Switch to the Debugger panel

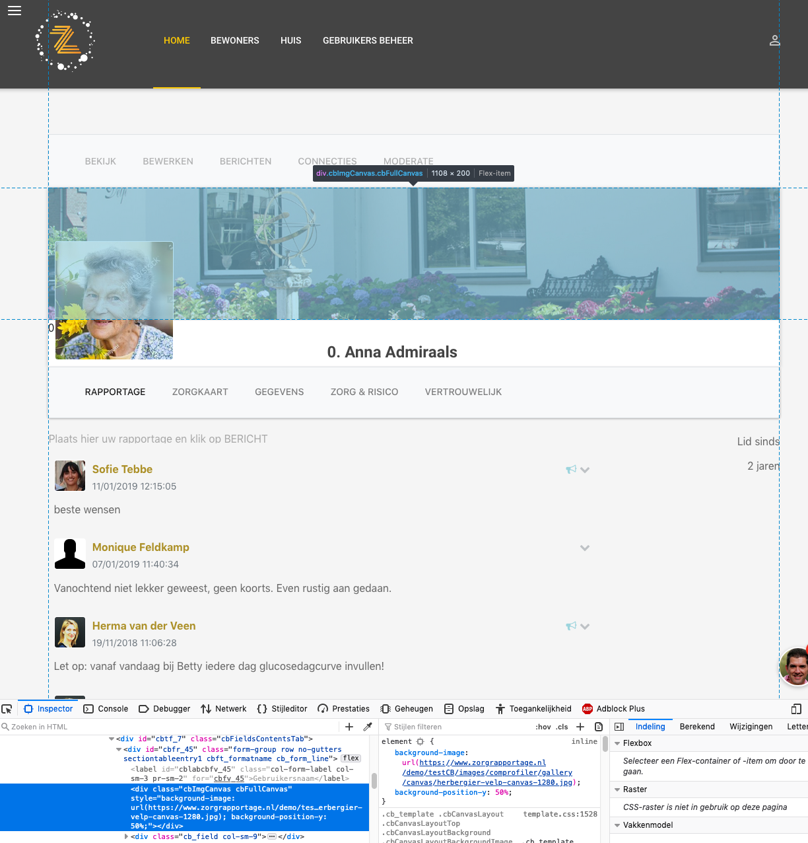point(164,709)
